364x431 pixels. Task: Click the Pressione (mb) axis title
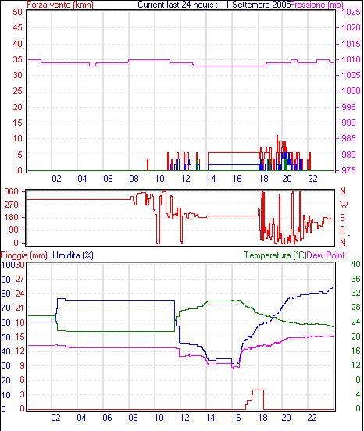(316, 5)
